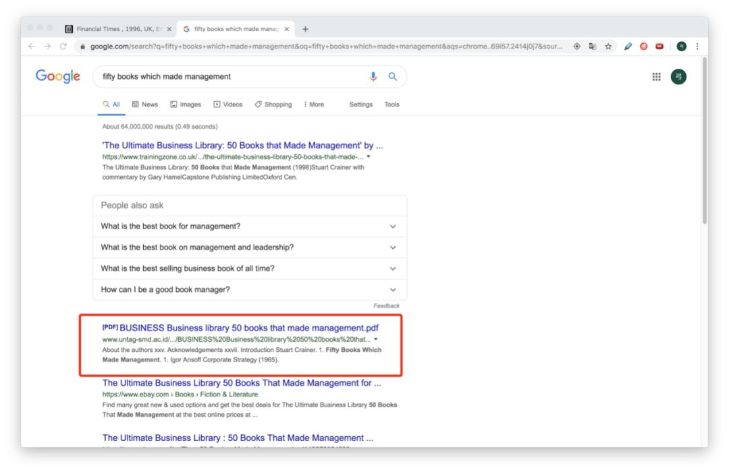729x472 pixels.
Task: Select the Images results tab
Action: coord(186,105)
